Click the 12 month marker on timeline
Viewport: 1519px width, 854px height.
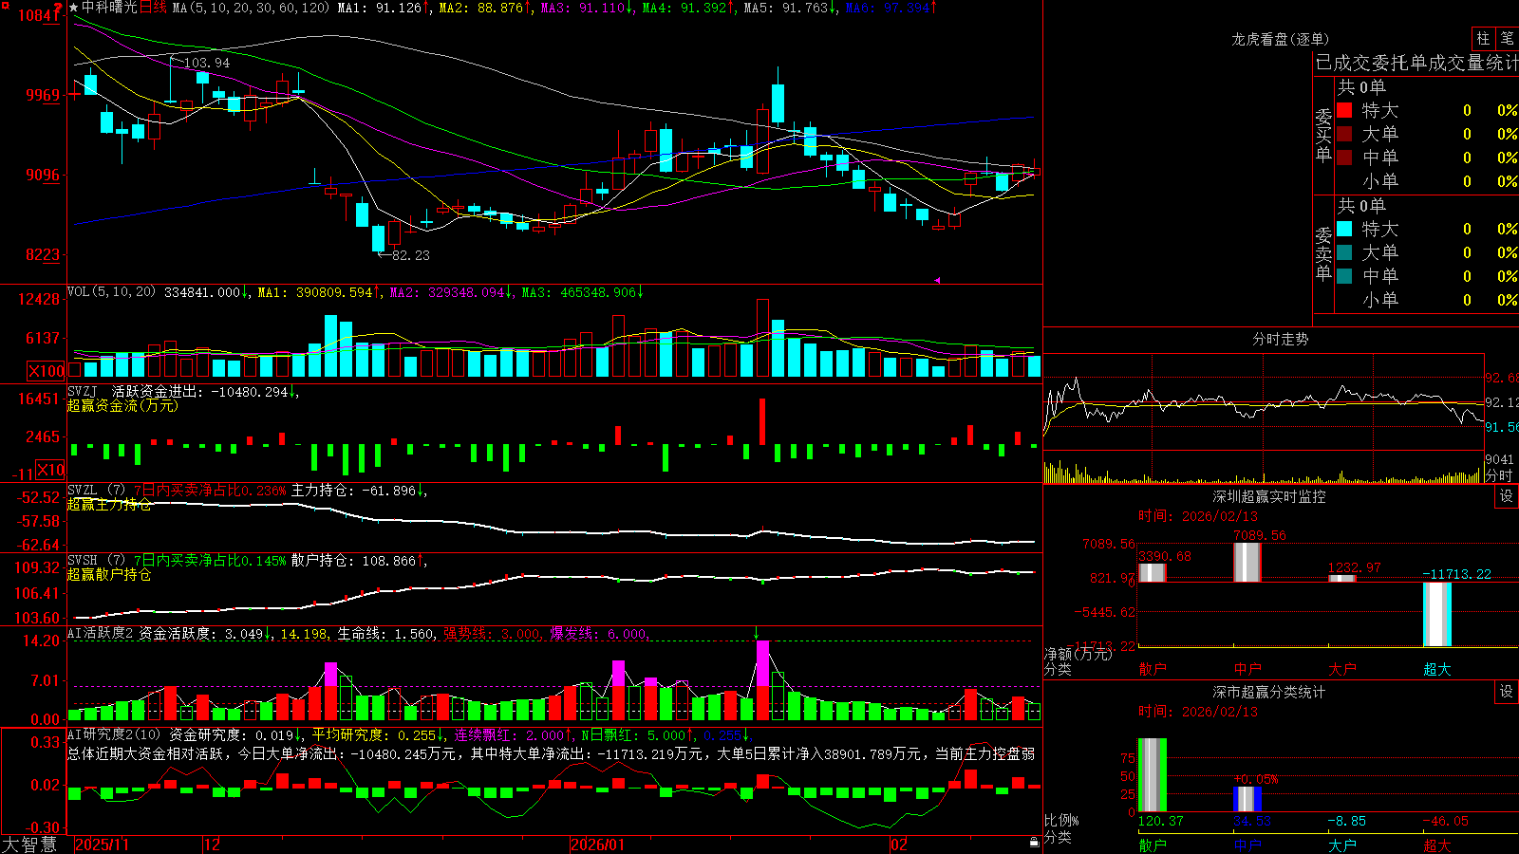point(213,845)
